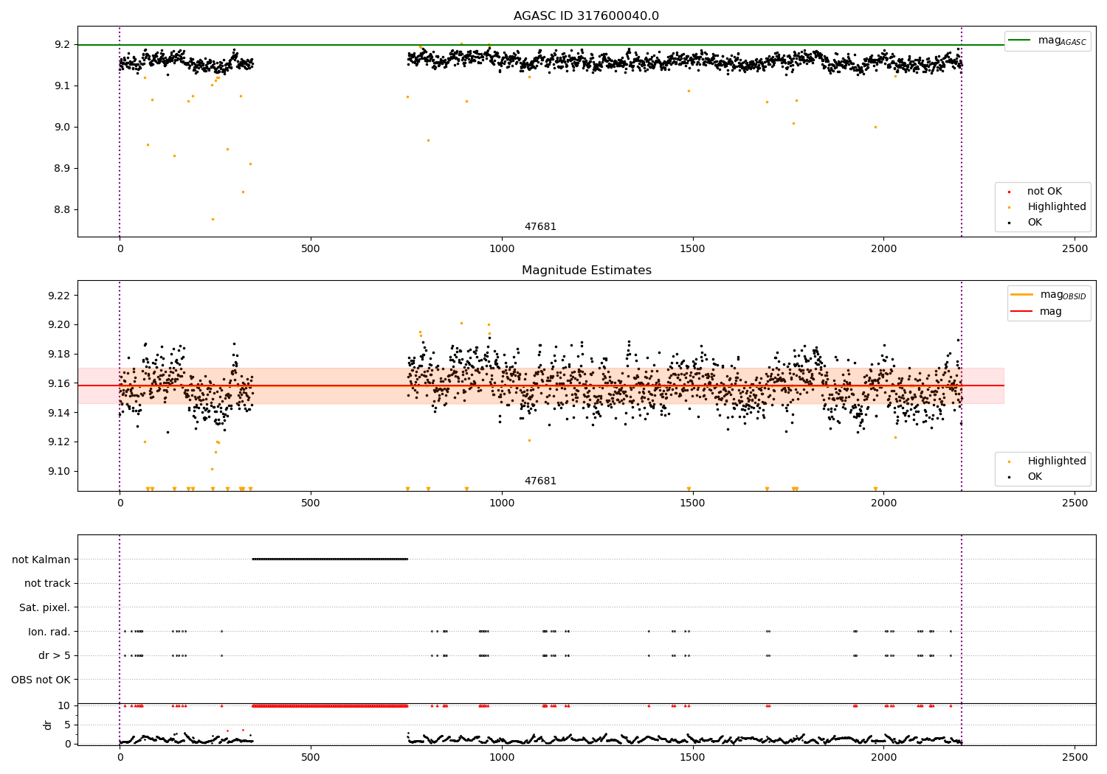Click the 9.22 y-axis tick in middle plot
This screenshot has height=774, width=1107.
(x=59, y=296)
